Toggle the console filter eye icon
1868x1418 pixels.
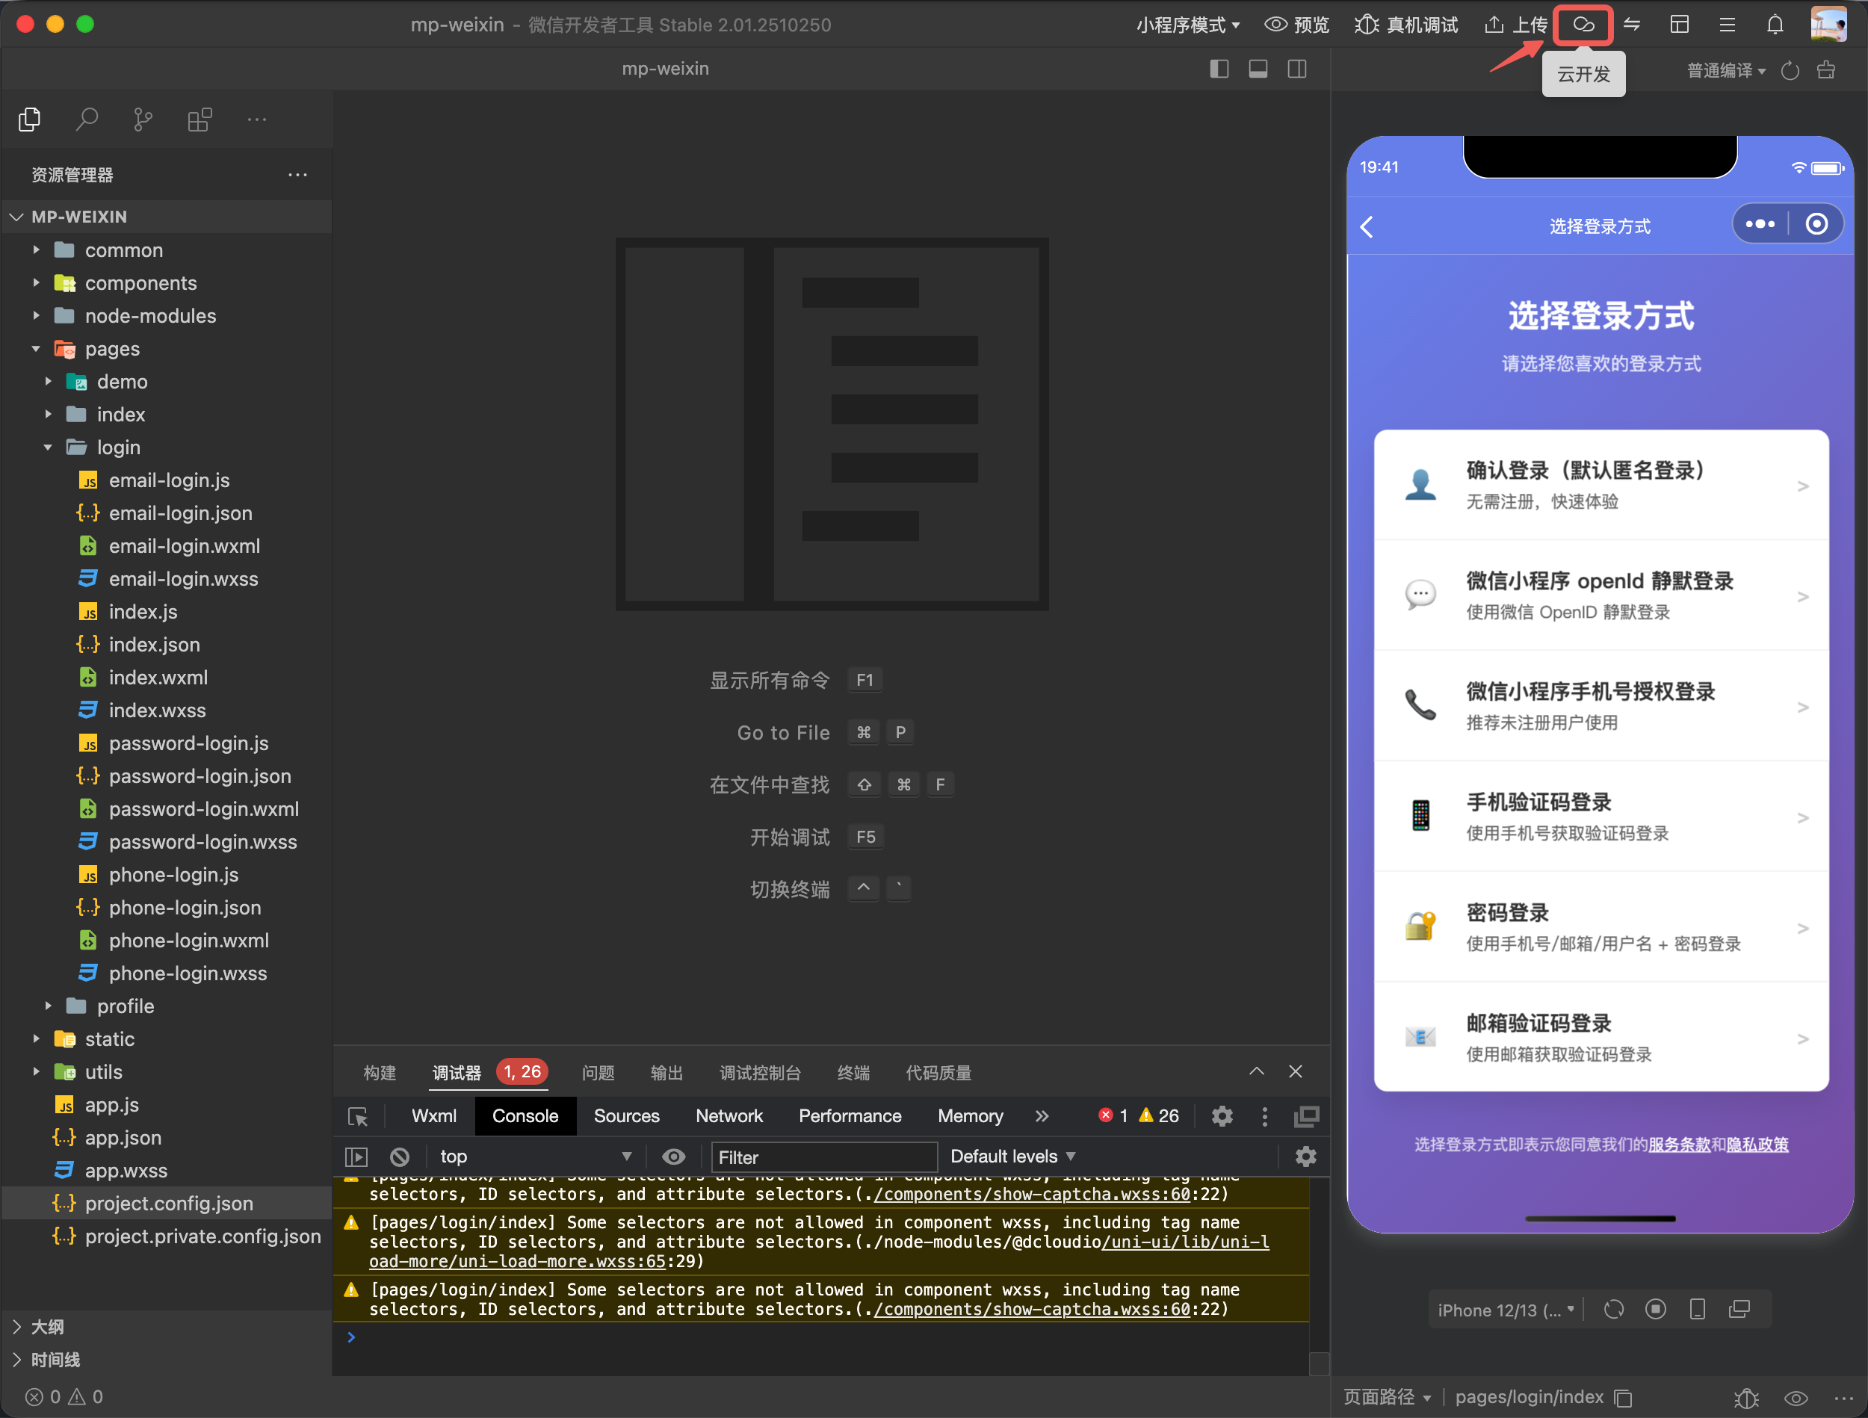(x=673, y=1157)
